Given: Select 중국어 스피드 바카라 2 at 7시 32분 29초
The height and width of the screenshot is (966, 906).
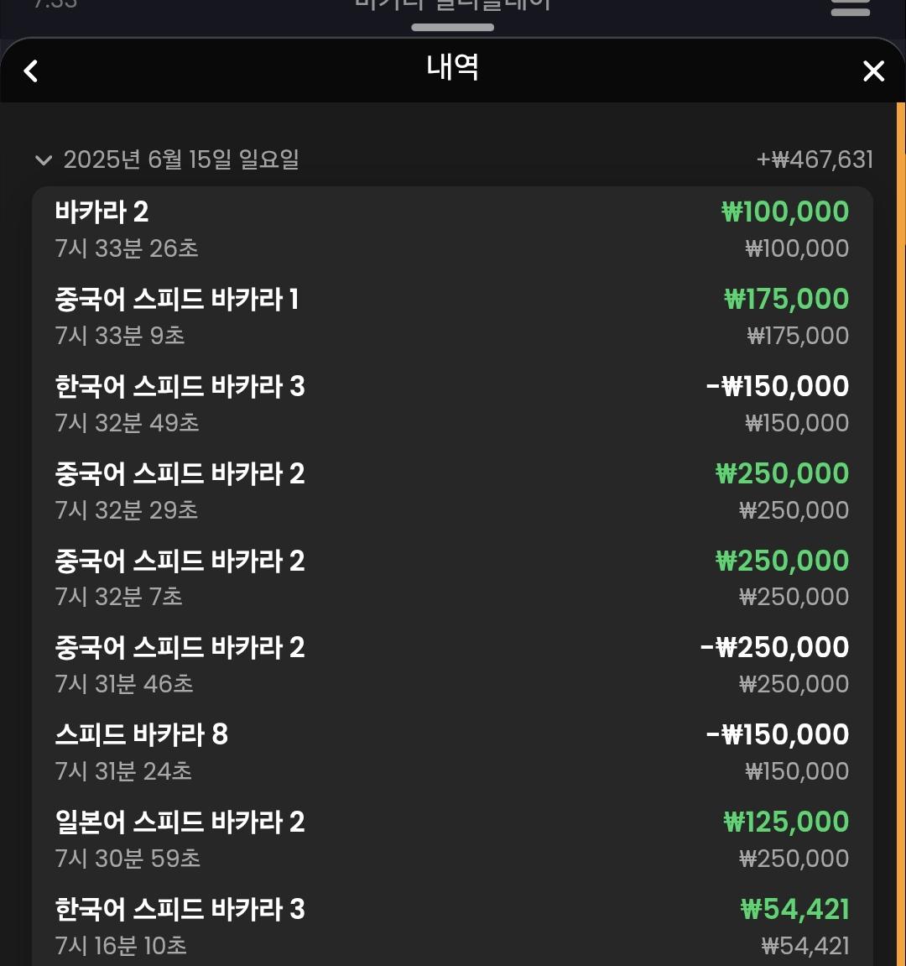Looking at the screenshot, I should pos(453,491).
